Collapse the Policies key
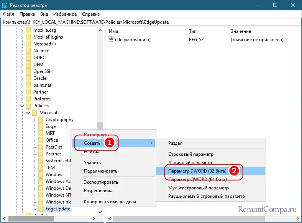302x223 pixels. (x=22, y=106)
